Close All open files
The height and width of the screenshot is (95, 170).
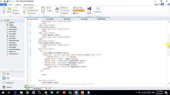pyautogui.click(x=31, y=13)
